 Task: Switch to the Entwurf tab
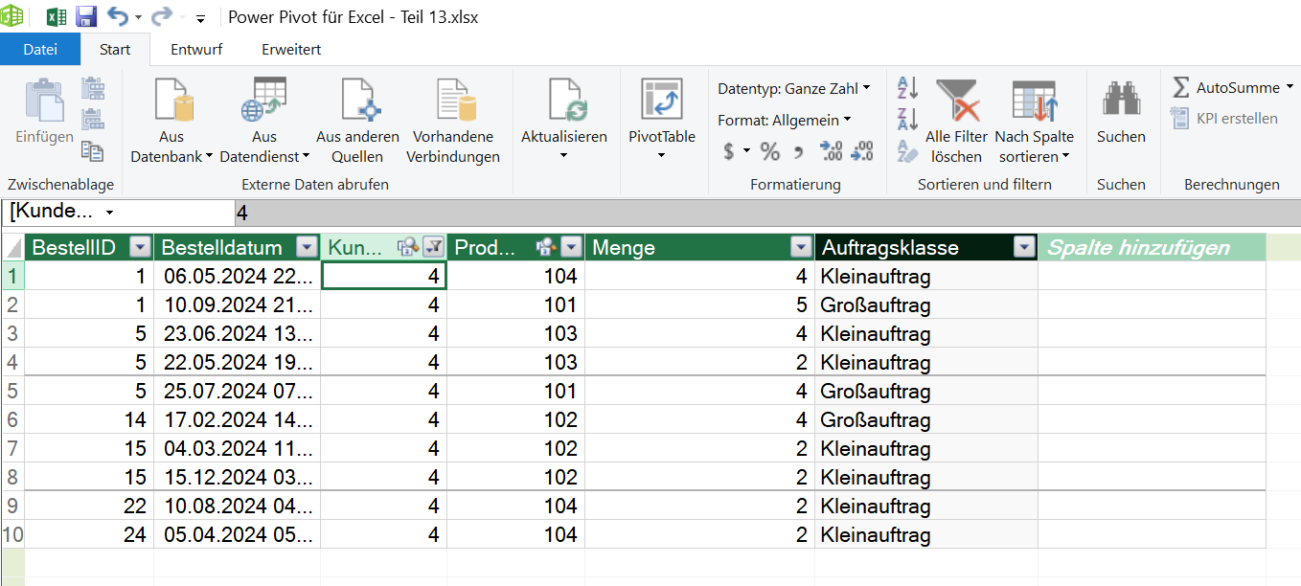196,49
